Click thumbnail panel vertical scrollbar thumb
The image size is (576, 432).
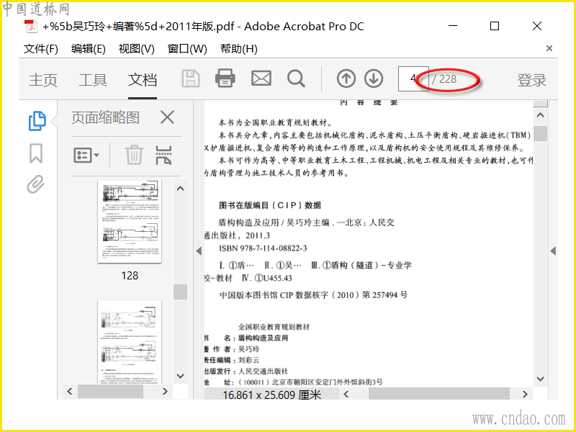pos(180,292)
